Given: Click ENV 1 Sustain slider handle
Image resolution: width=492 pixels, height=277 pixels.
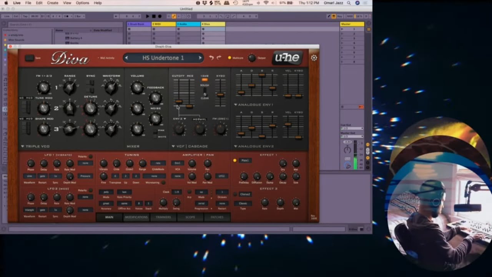Looking at the screenshot, I should tap(262, 75).
